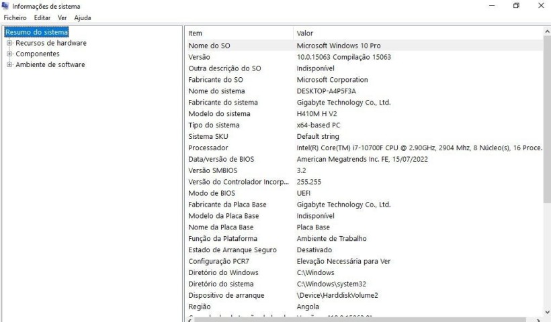Select Ambiente de software label
This screenshot has width=551, height=322.
point(50,64)
